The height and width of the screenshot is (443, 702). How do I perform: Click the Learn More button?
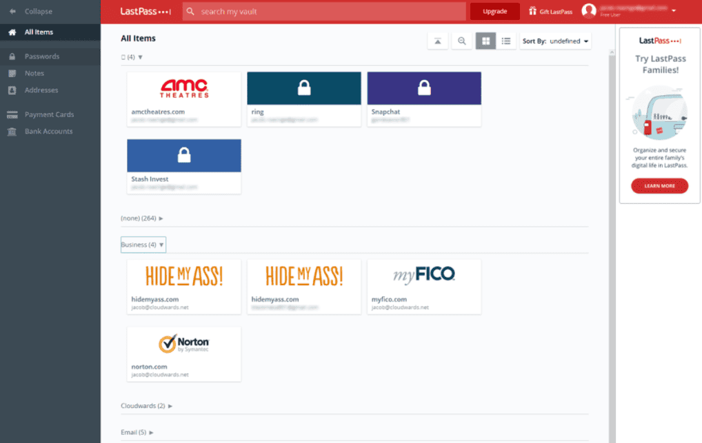pos(659,186)
